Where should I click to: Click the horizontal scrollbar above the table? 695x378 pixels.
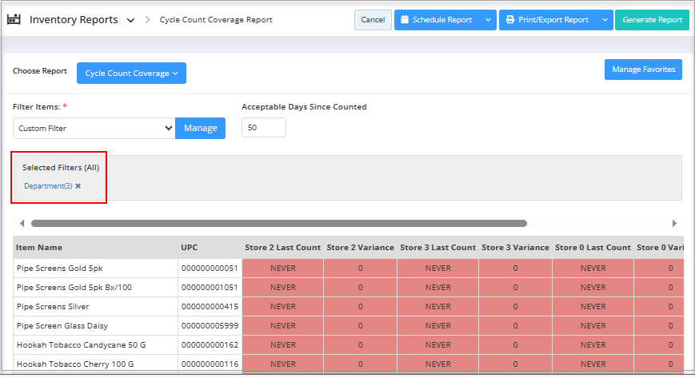pyautogui.click(x=278, y=224)
